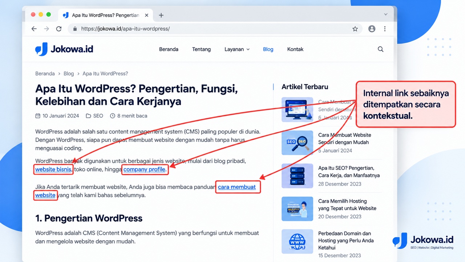
Task: Open the monitor thumbnail dated 5 Januari 2023
Action: (x=297, y=110)
